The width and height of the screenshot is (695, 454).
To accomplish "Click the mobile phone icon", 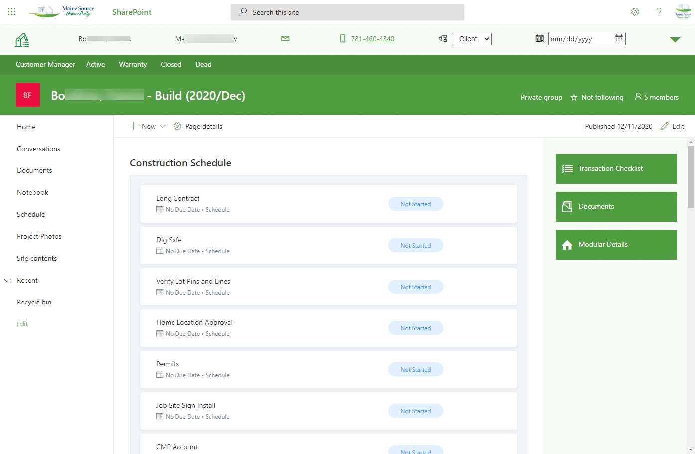I will point(343,39).
